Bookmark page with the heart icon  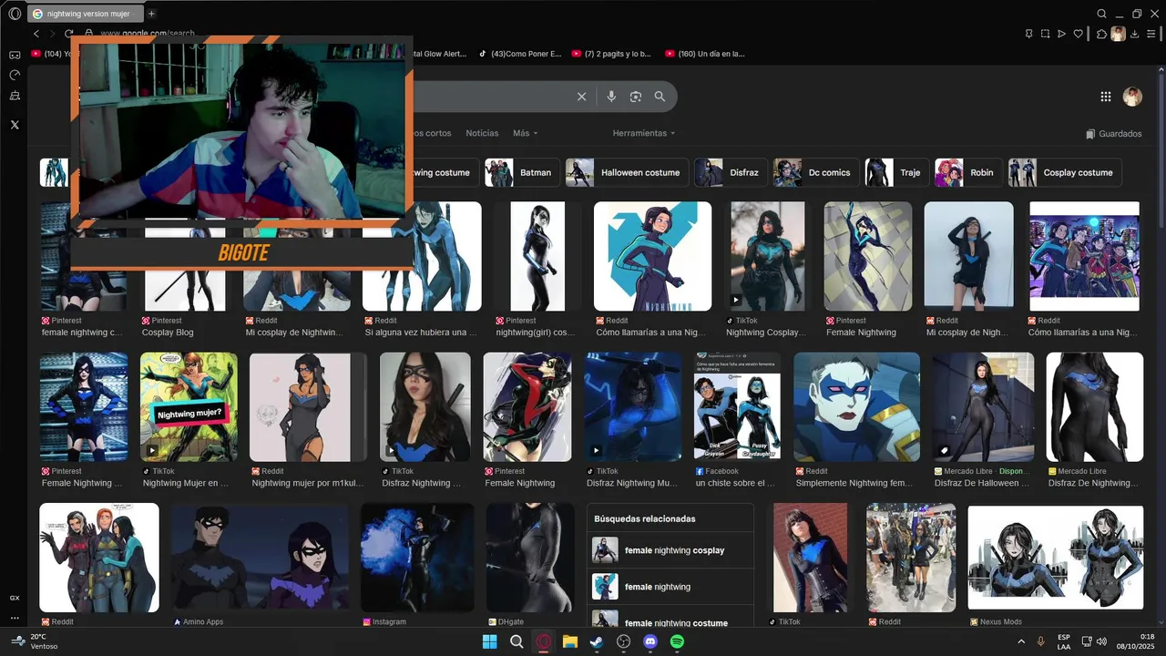(x=1079, y=34)
